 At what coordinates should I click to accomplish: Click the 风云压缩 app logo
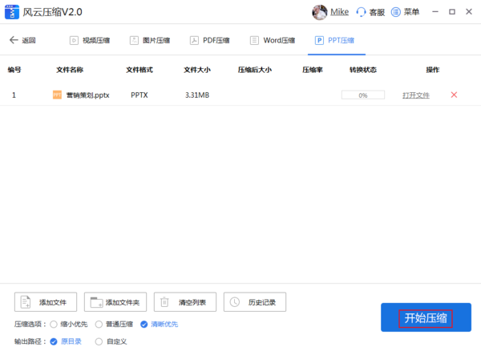(x=12, y=12)
